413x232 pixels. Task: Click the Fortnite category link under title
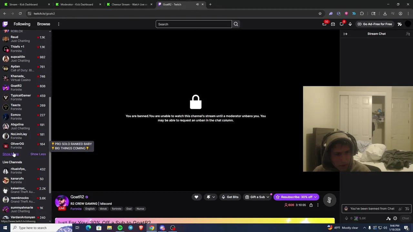[x=76, y=209]
